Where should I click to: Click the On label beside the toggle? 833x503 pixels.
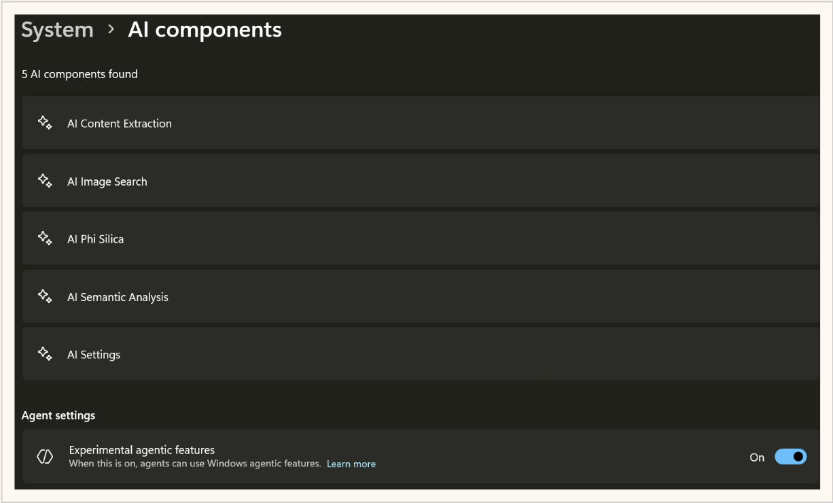coord(757,457)
